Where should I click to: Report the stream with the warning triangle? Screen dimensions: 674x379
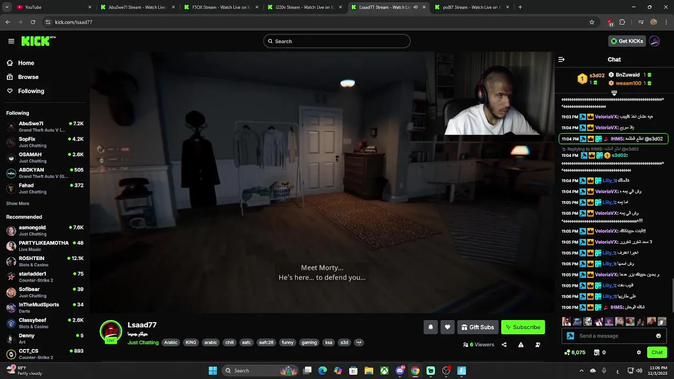[x=521, y=345]
